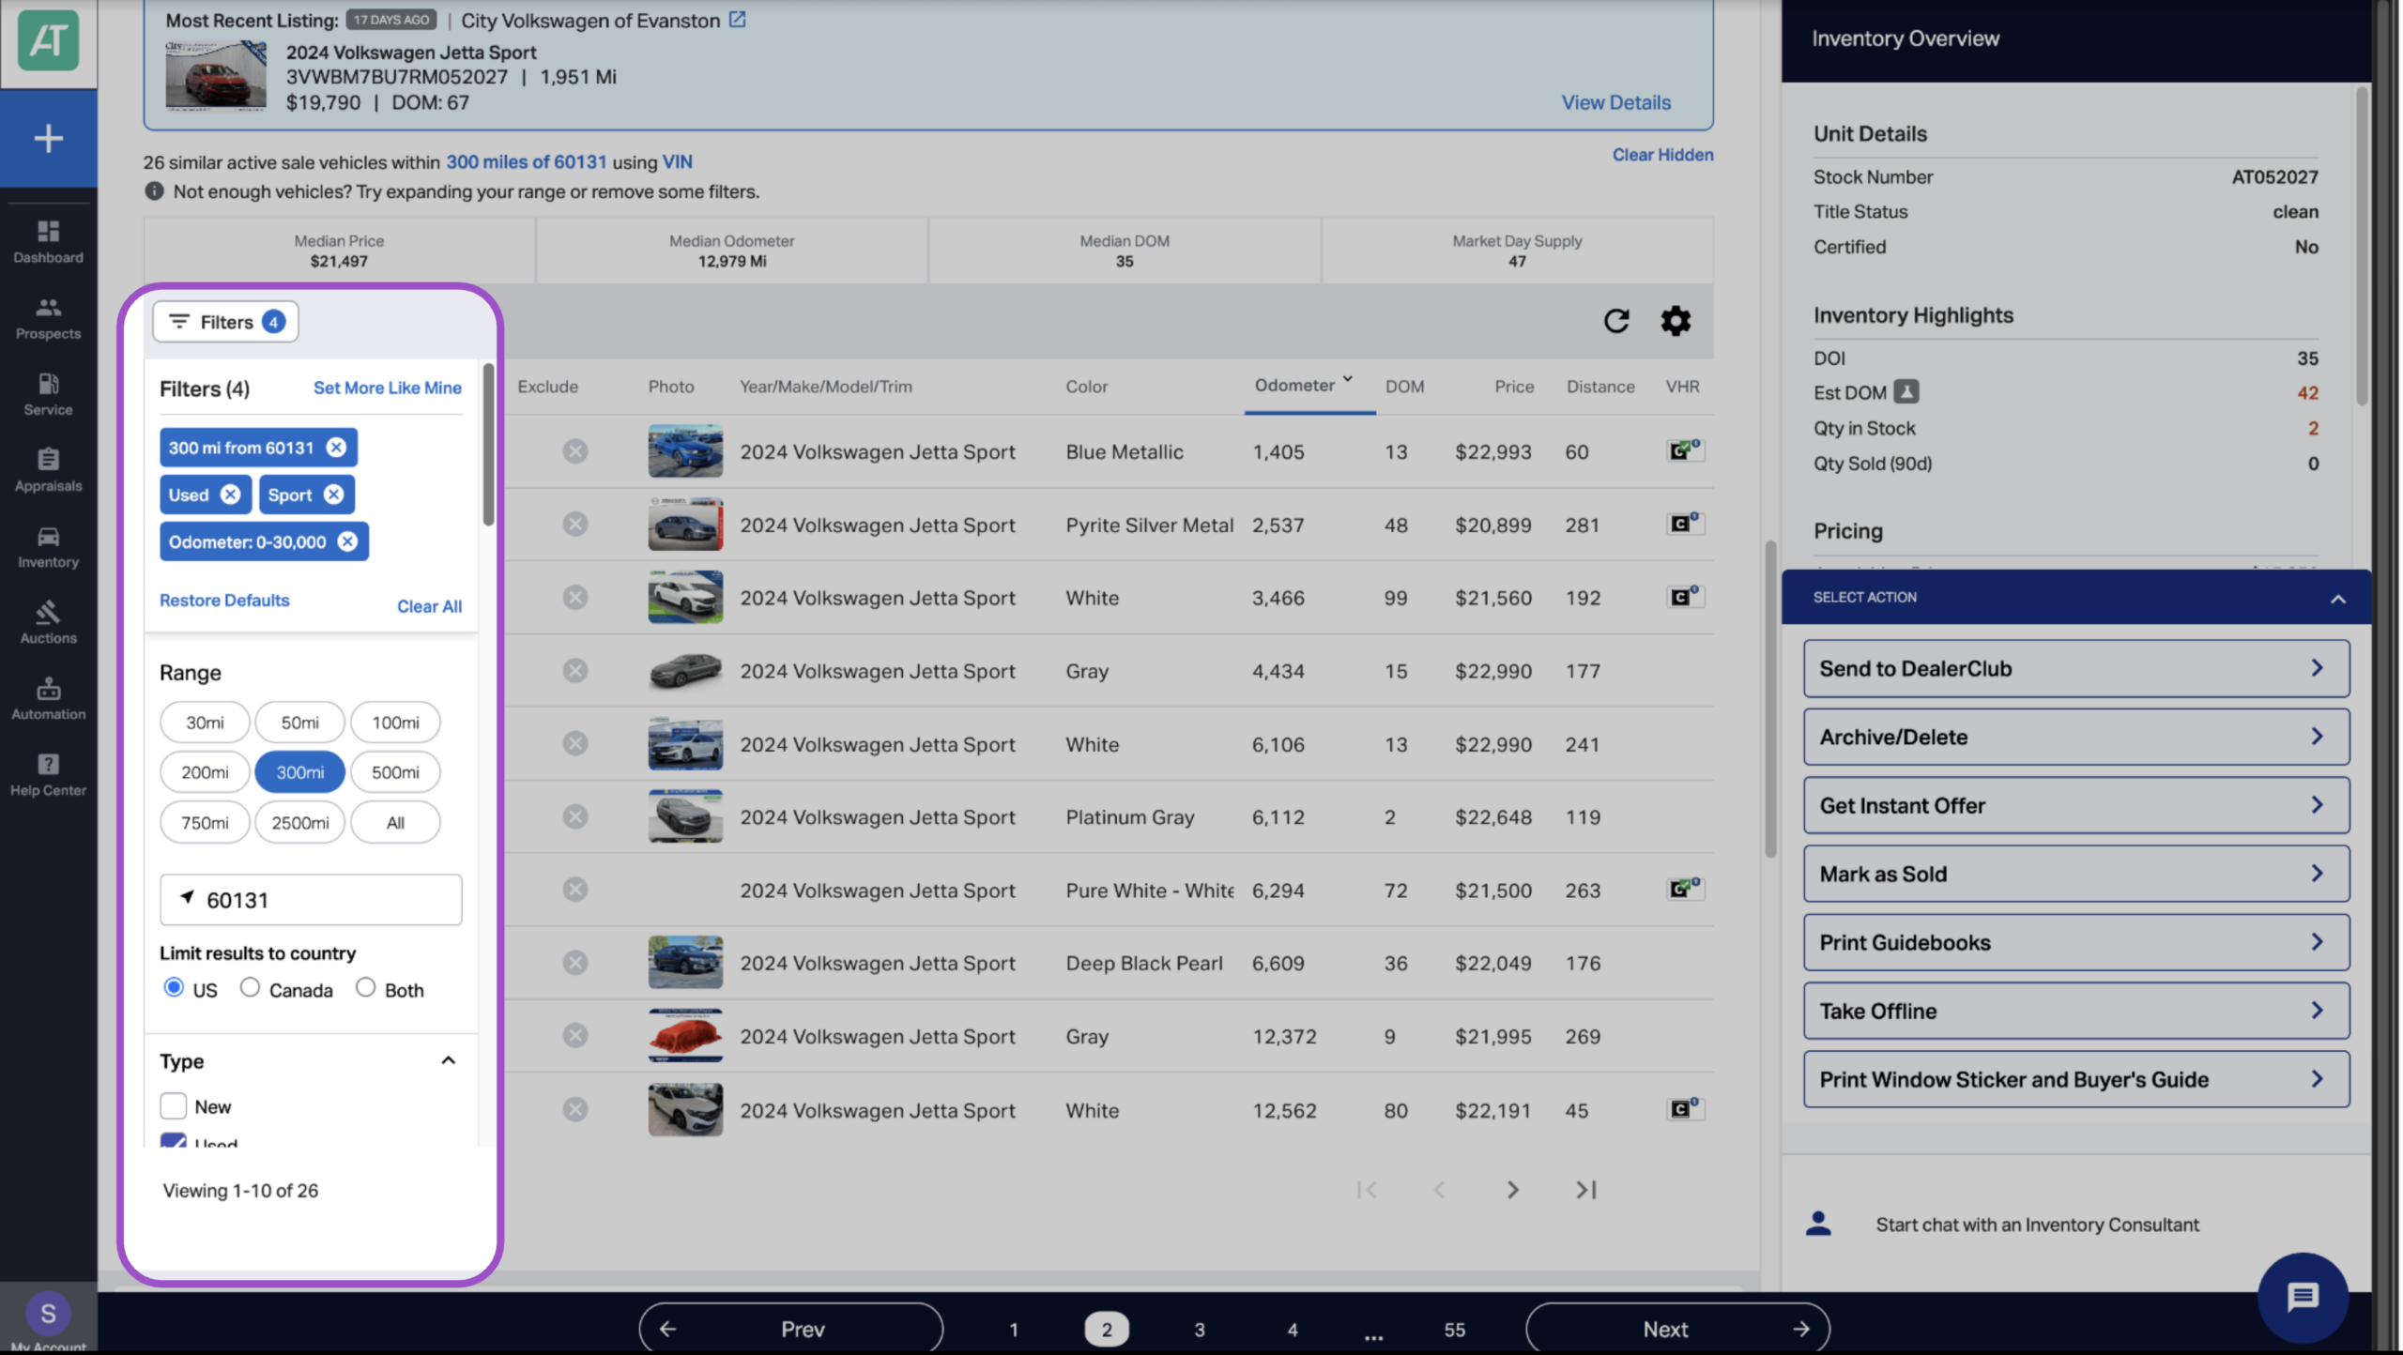This screenshot has width=2403, height=1355.
Task: Go to page 3 in pagination
Action: coord(1199,1330)
